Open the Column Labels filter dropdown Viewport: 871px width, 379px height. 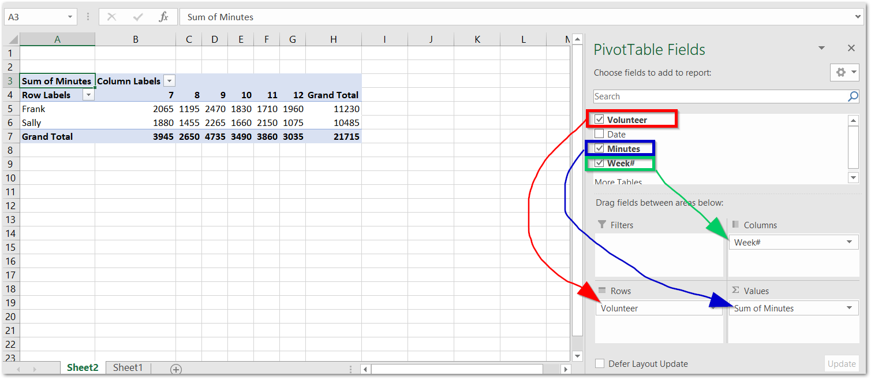coord(169,81)
